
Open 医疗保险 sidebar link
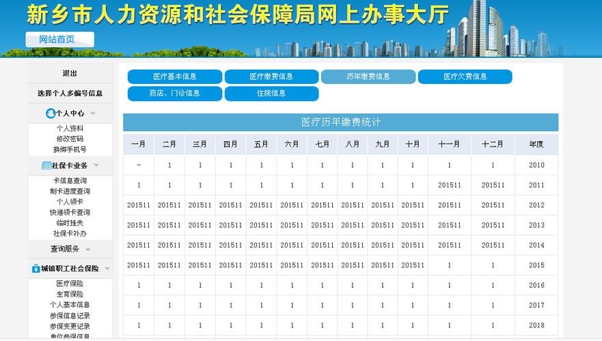(x=70, y=284)
